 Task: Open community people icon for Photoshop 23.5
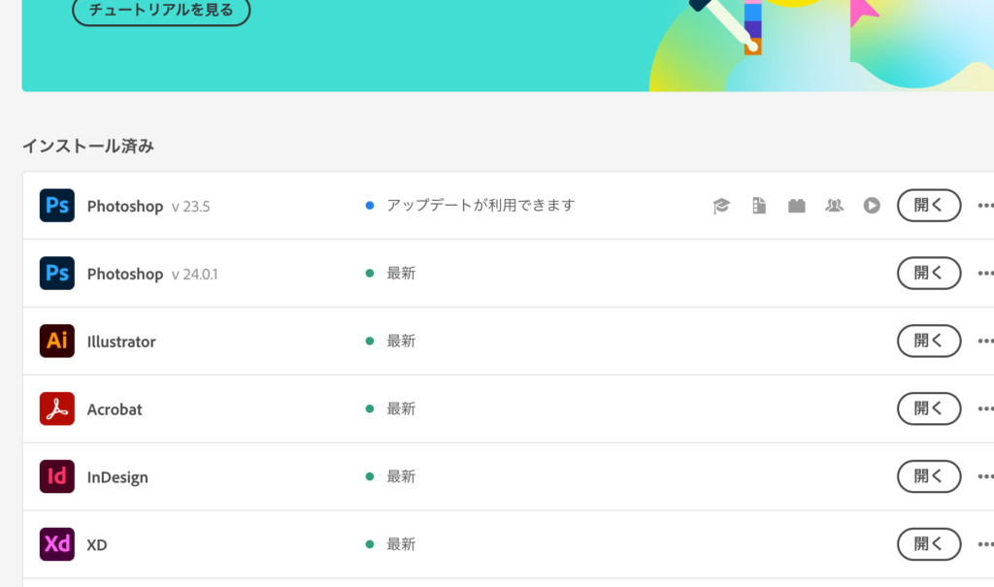[834, 206]
